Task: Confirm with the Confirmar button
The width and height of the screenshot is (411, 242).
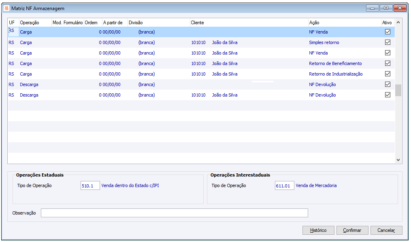Action: [x=352, y=230]
